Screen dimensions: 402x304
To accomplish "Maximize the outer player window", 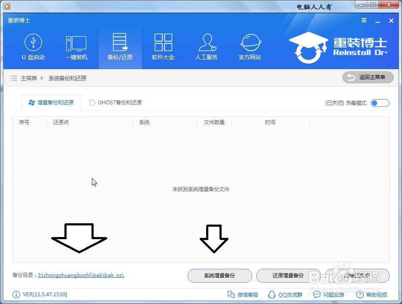I will pyautogui.click(x=373, y=4).
